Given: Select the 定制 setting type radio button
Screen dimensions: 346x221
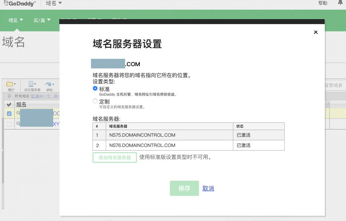Looking at the screenshot, I should (95, 101).
